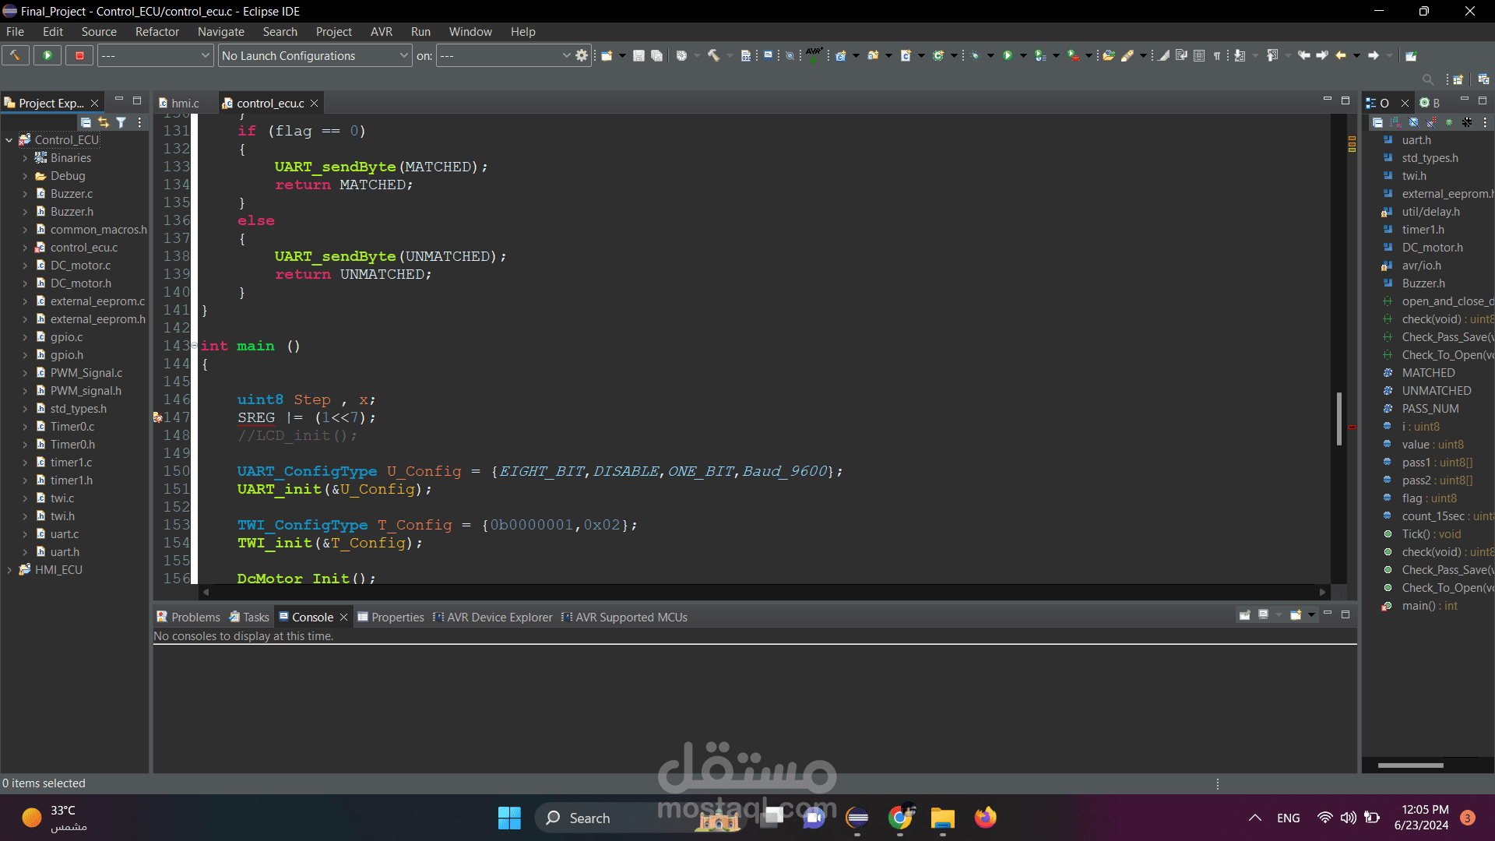Screen dimensions: 1495x841
Task: Toggle Link with Editor in Project Explorer
Action: pyautogui.click(x=104, y=122)
